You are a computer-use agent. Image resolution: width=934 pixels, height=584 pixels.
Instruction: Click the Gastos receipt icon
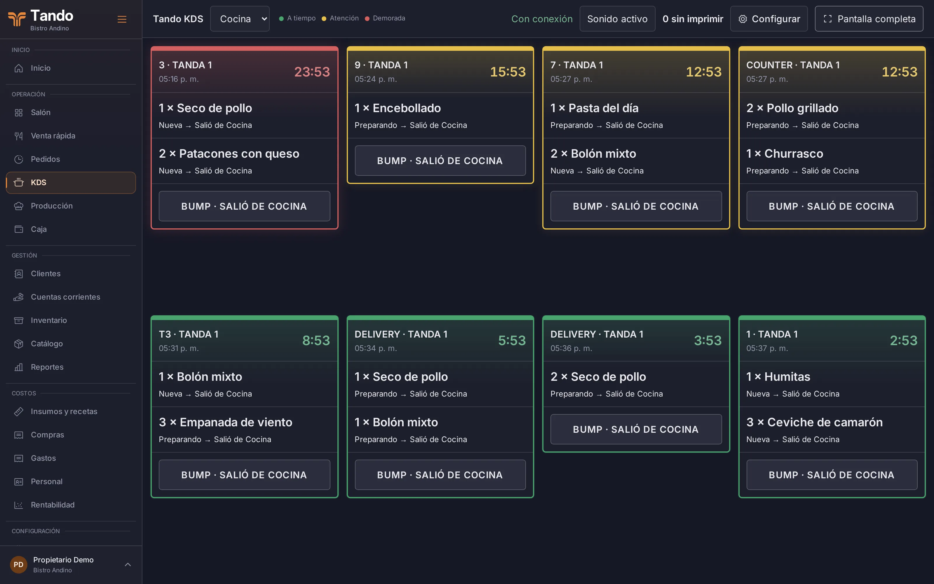coord(18,458)
